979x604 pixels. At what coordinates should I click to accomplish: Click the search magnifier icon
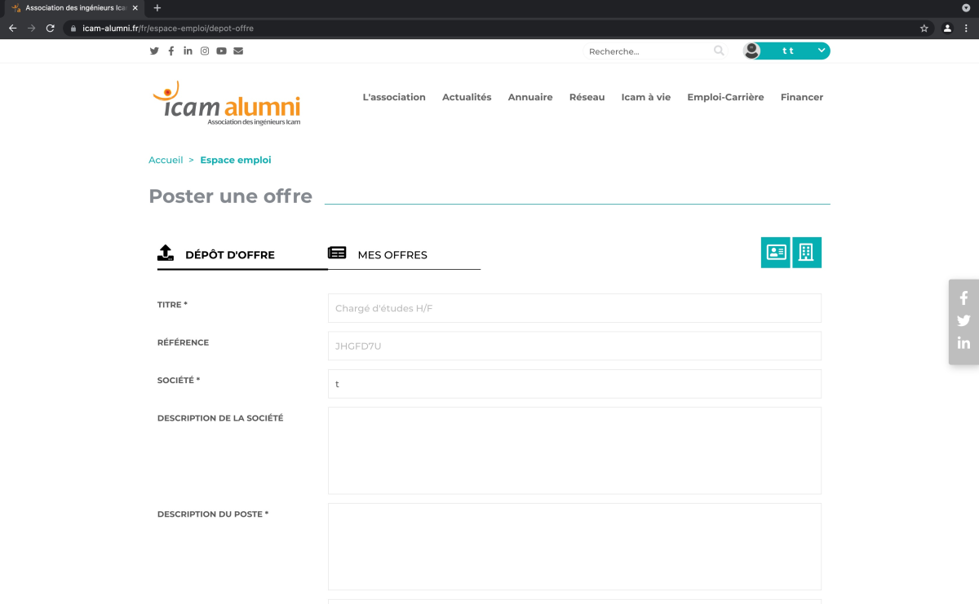pyautogui.click(x=719, y=51)
